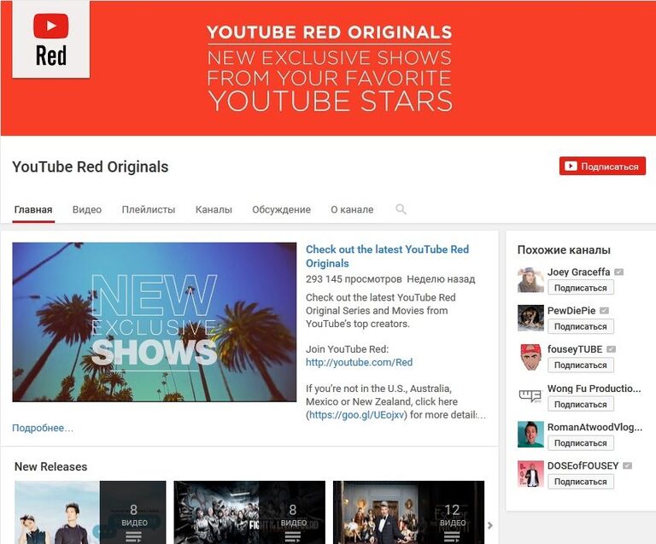Image resolution: width=656 pixels, height=544 pixels.
Task: Subscribe to fouseyTUBE
Action: (x=581, y=365)
